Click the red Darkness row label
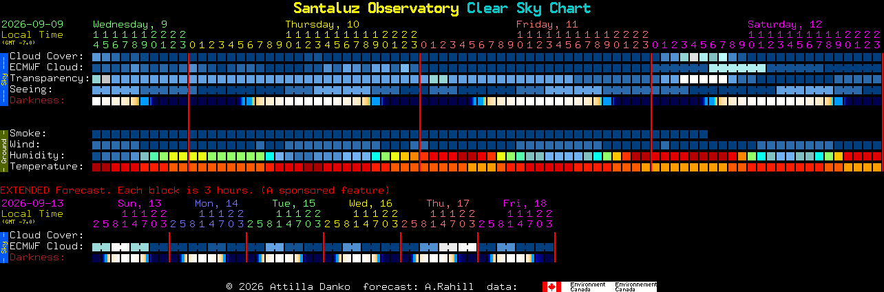Screen dimensions: 884x292 pyautogui.click(x=37, y=101)
